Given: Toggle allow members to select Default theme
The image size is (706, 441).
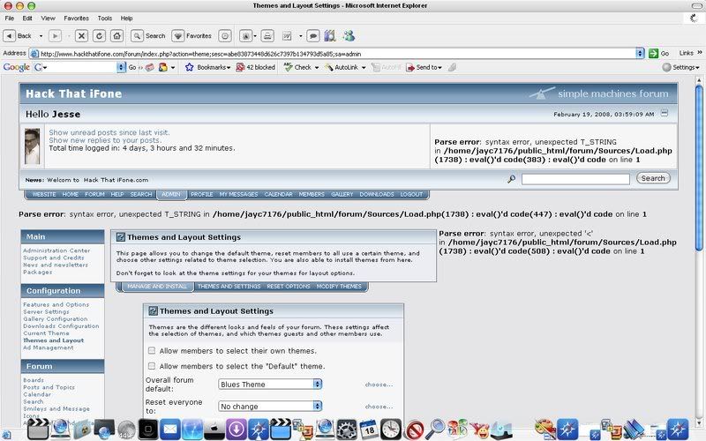Looking at the screenshot, I should point(152,366).
